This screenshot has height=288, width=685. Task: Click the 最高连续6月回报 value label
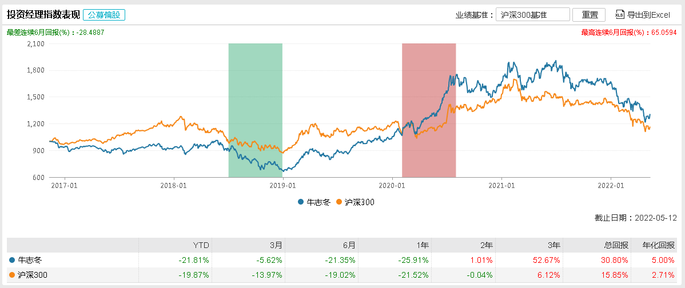tap(631, 33)
